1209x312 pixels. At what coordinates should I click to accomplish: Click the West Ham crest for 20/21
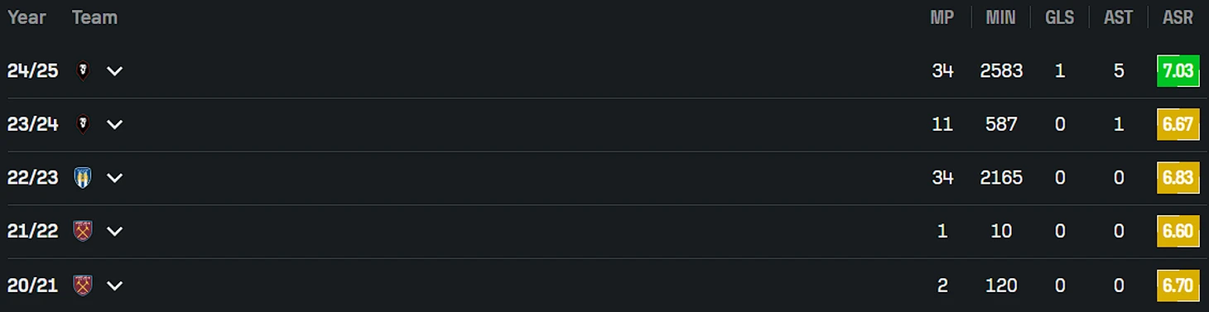(82, 285)
